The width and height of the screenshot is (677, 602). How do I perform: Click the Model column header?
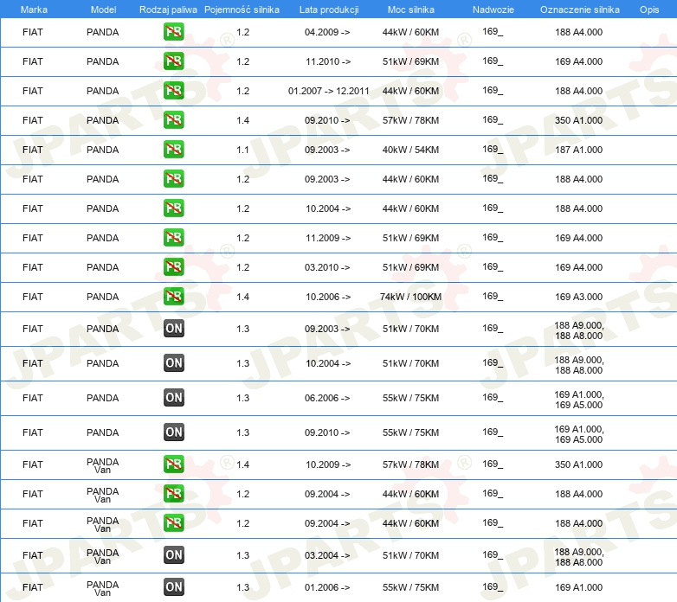(103, 10)
